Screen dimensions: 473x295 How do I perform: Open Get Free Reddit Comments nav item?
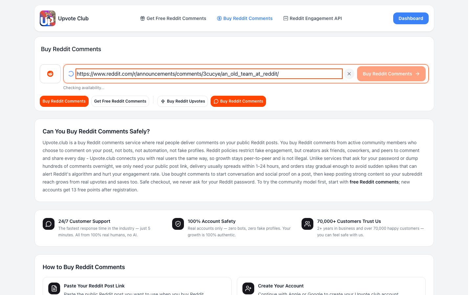[x=173, y=18]
